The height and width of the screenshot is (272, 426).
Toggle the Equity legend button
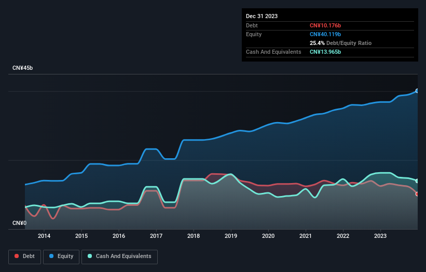[61, 256]
